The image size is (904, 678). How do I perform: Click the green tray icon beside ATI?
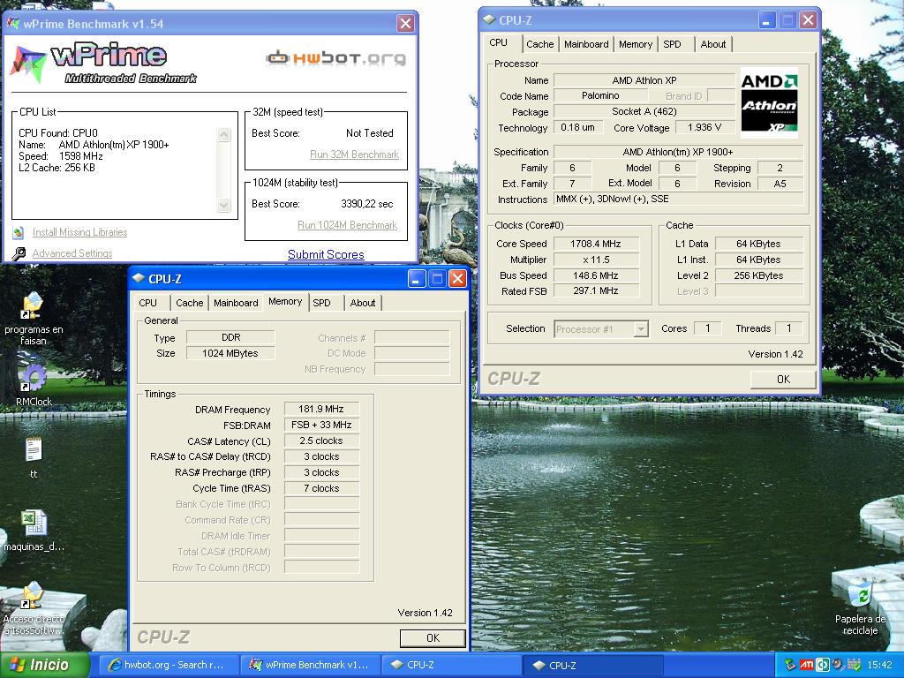[x=823, y=665]
